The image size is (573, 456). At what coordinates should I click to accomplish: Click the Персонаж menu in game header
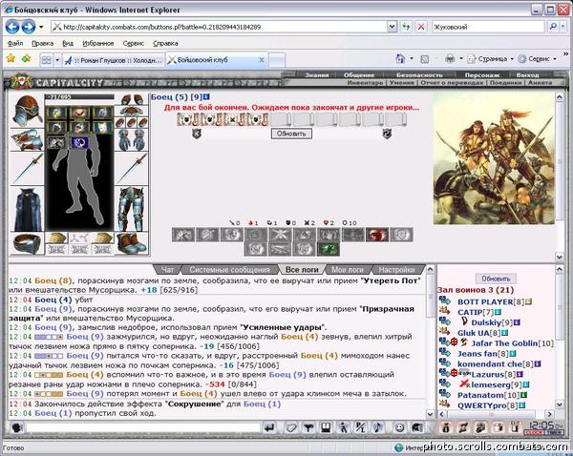481,74
